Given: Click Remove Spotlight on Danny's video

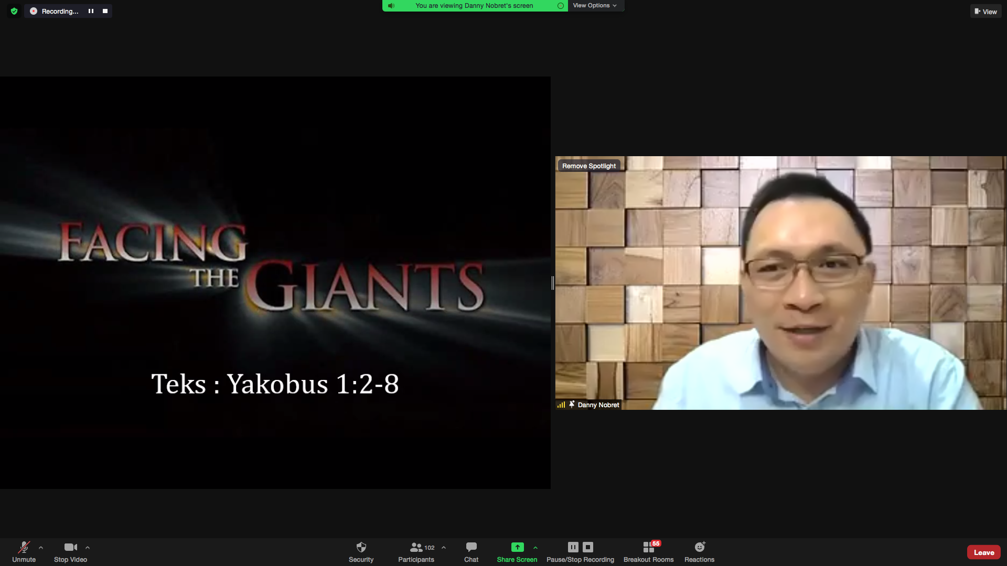Looking at the screenshot, I should [x=588, y=166].
